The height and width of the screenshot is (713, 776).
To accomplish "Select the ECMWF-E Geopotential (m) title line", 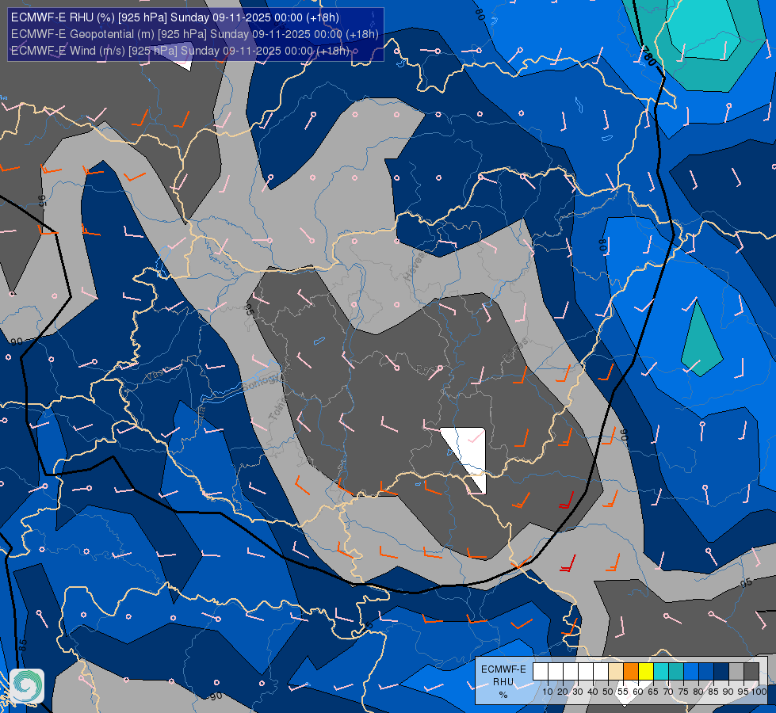I will click(194, 34).
